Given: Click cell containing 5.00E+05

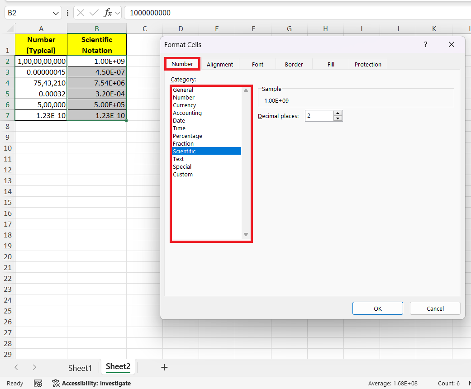Looking at the screenshot, I should click(97, 104).
